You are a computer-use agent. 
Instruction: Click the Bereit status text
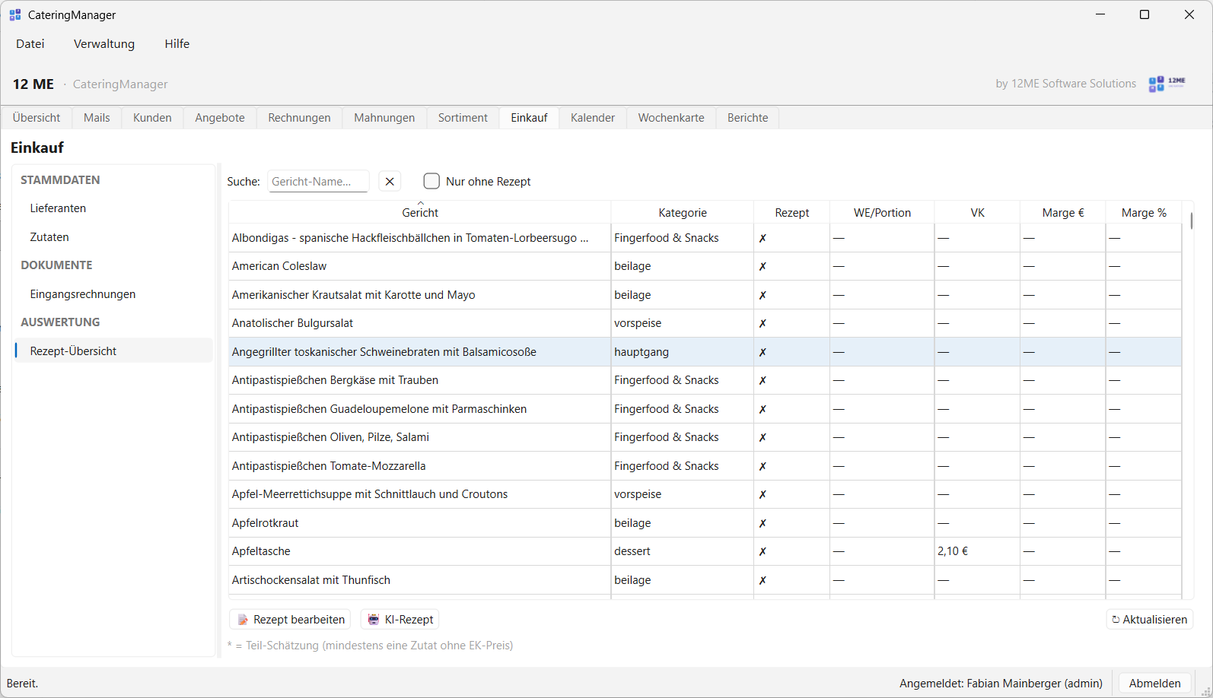pos(23,684)
